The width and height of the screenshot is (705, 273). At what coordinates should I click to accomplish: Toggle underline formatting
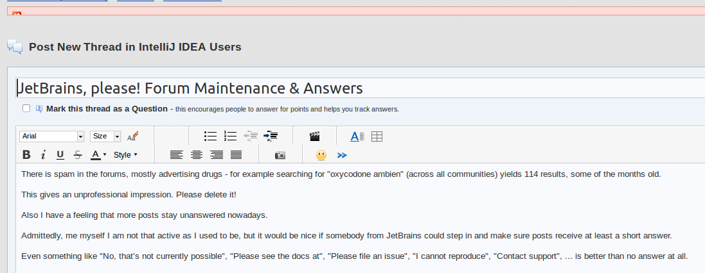point(60,154)
